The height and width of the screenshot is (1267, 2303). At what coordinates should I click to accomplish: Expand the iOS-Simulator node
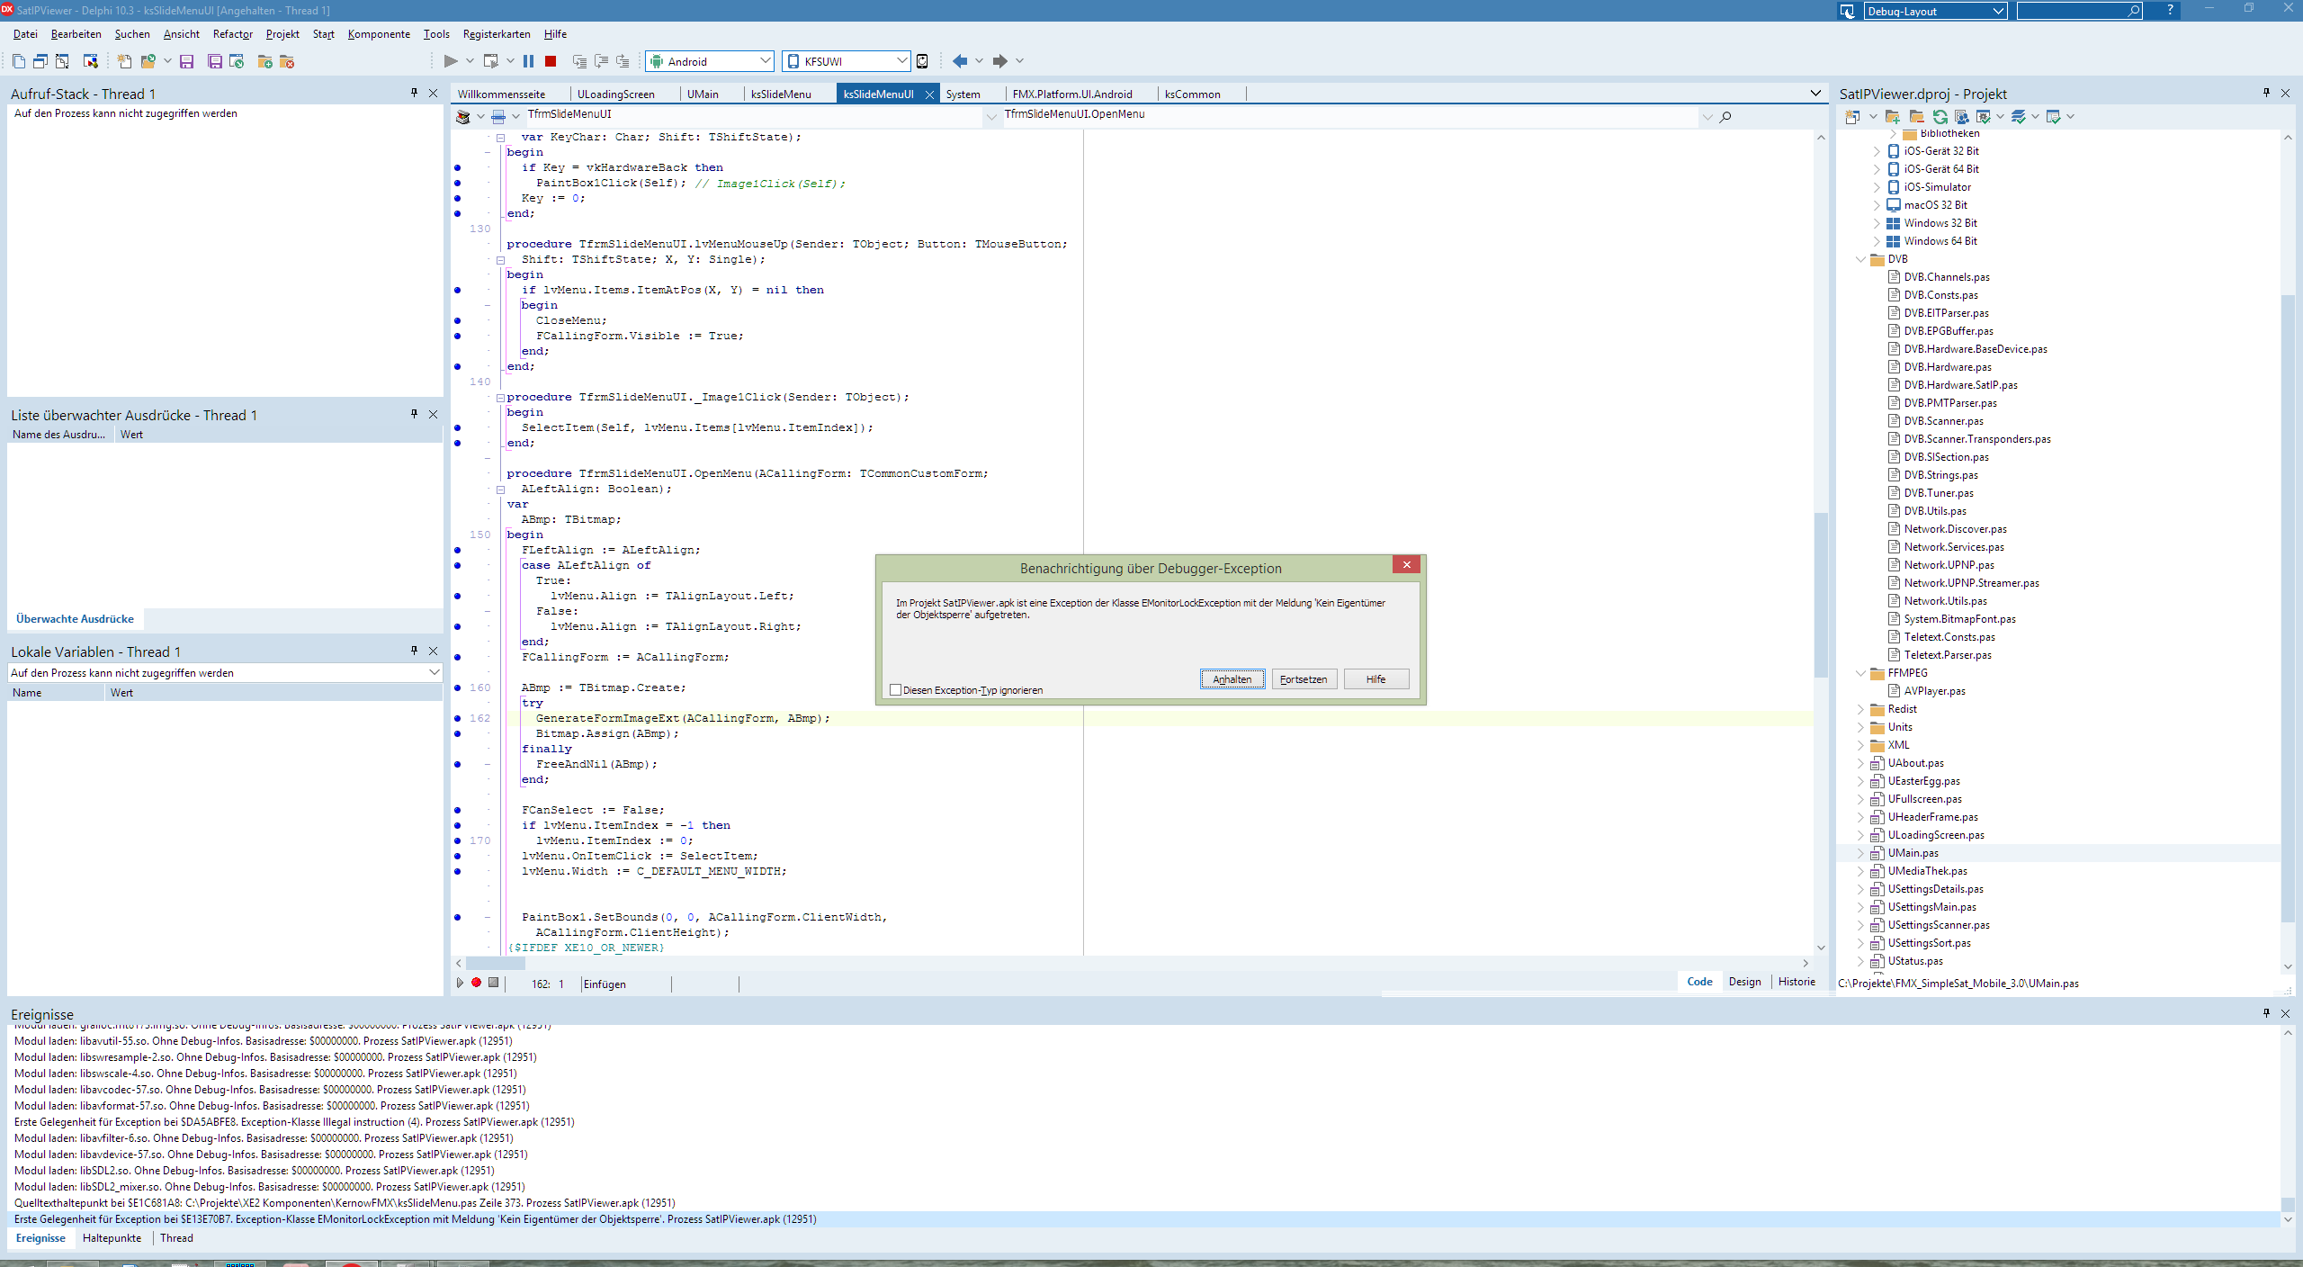1877,187
